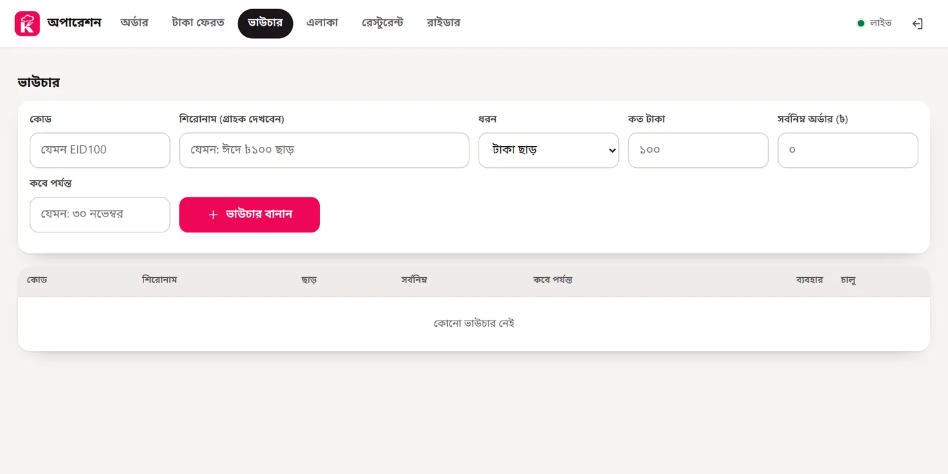Click the logout icon at top right
Image resolution: width=948 pixels, height=474 pixels.
(917, 24)
